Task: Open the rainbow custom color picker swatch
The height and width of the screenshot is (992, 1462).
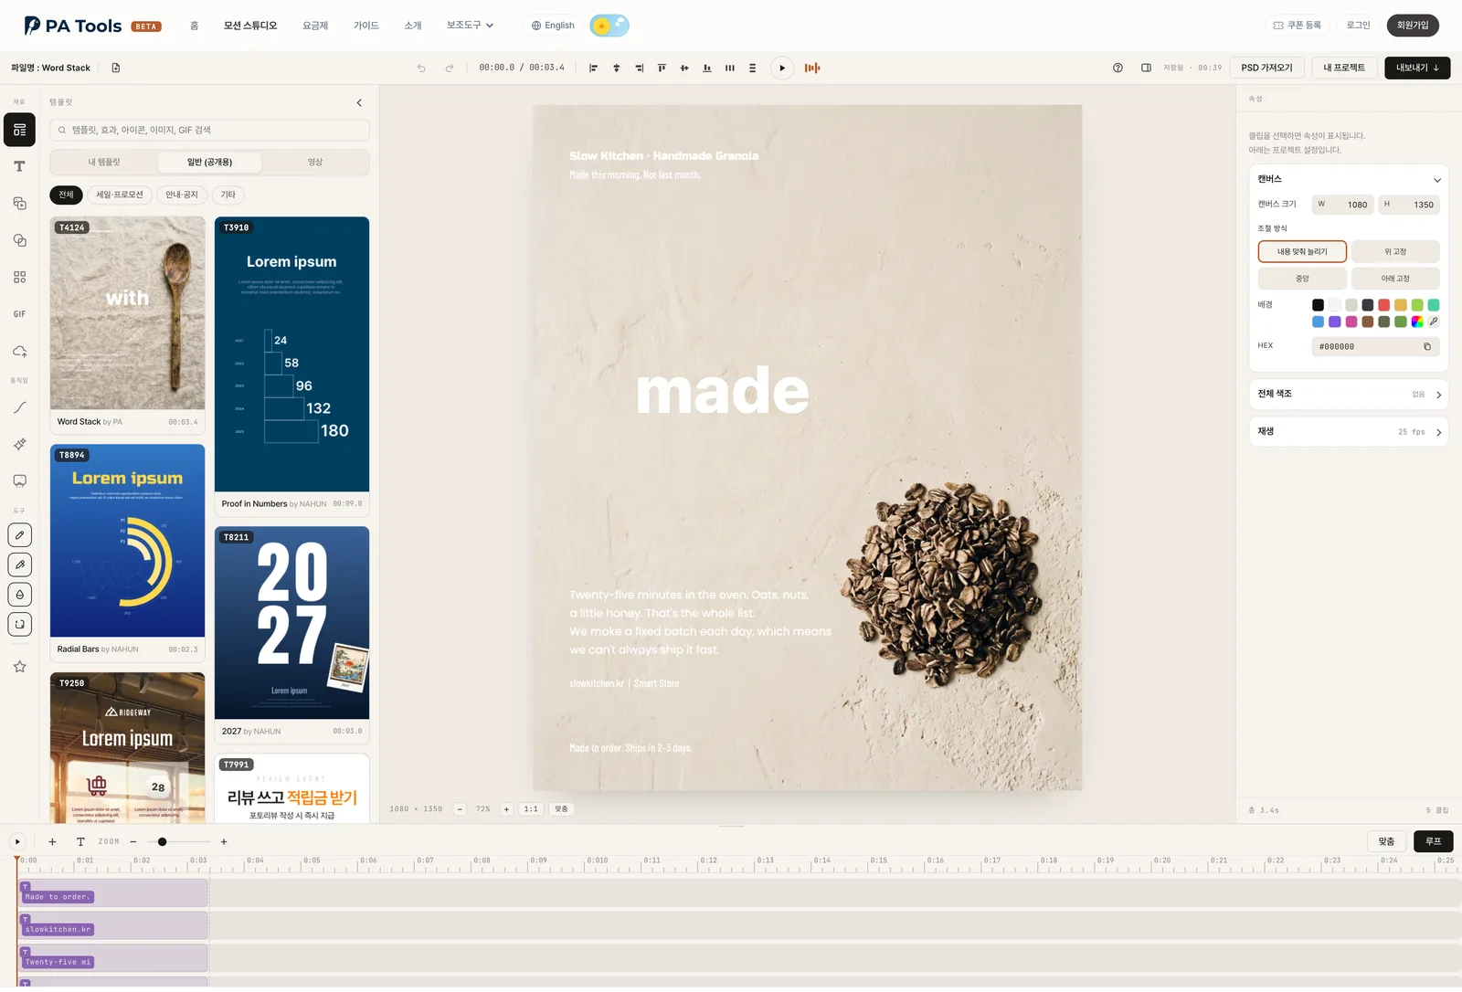Action: coord(1417,322)
